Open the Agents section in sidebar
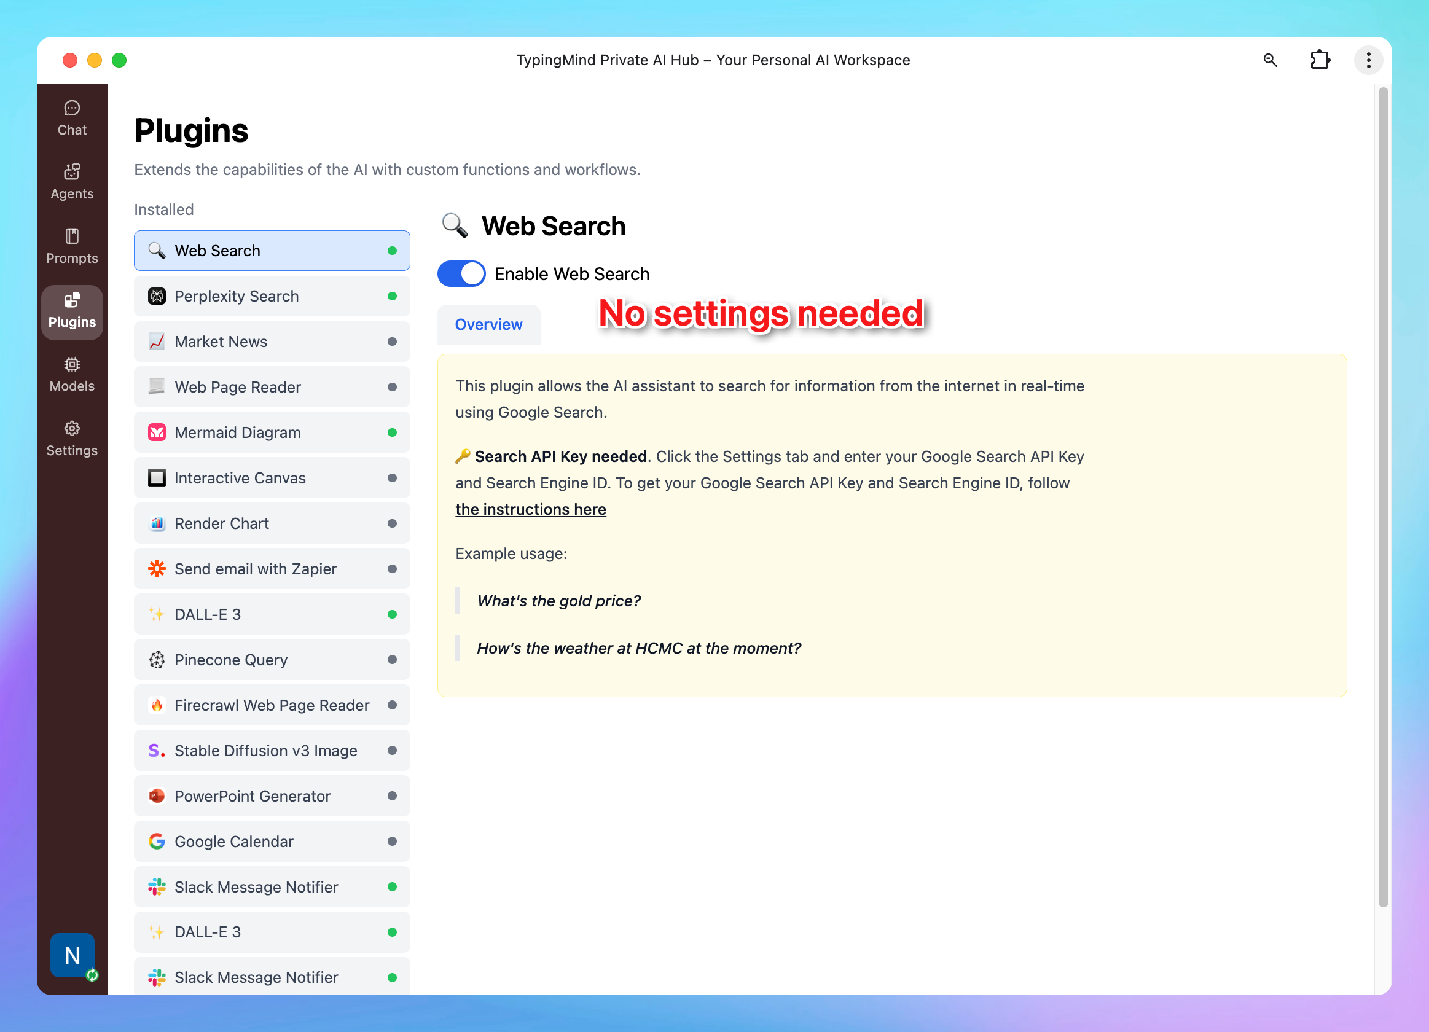This screenshot has height=1032, width=1429. pos(72,182)
